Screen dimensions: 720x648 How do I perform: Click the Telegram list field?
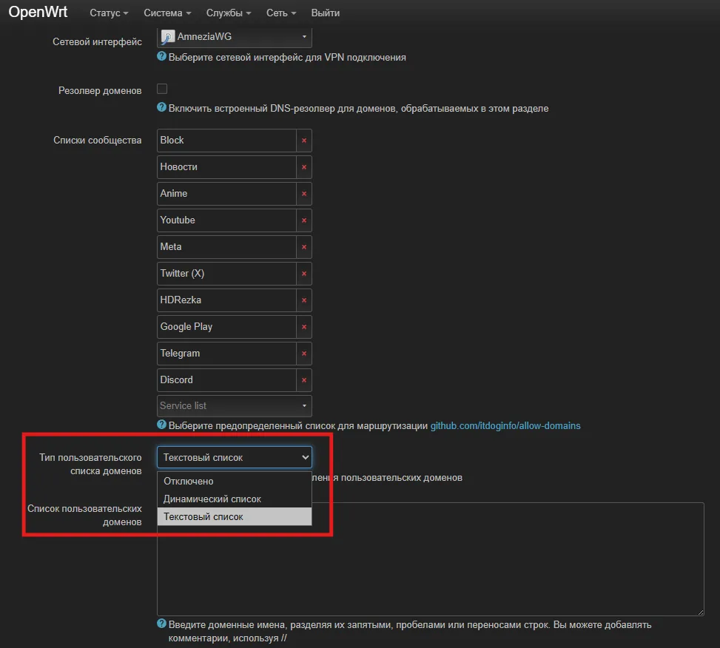[226, 354]
